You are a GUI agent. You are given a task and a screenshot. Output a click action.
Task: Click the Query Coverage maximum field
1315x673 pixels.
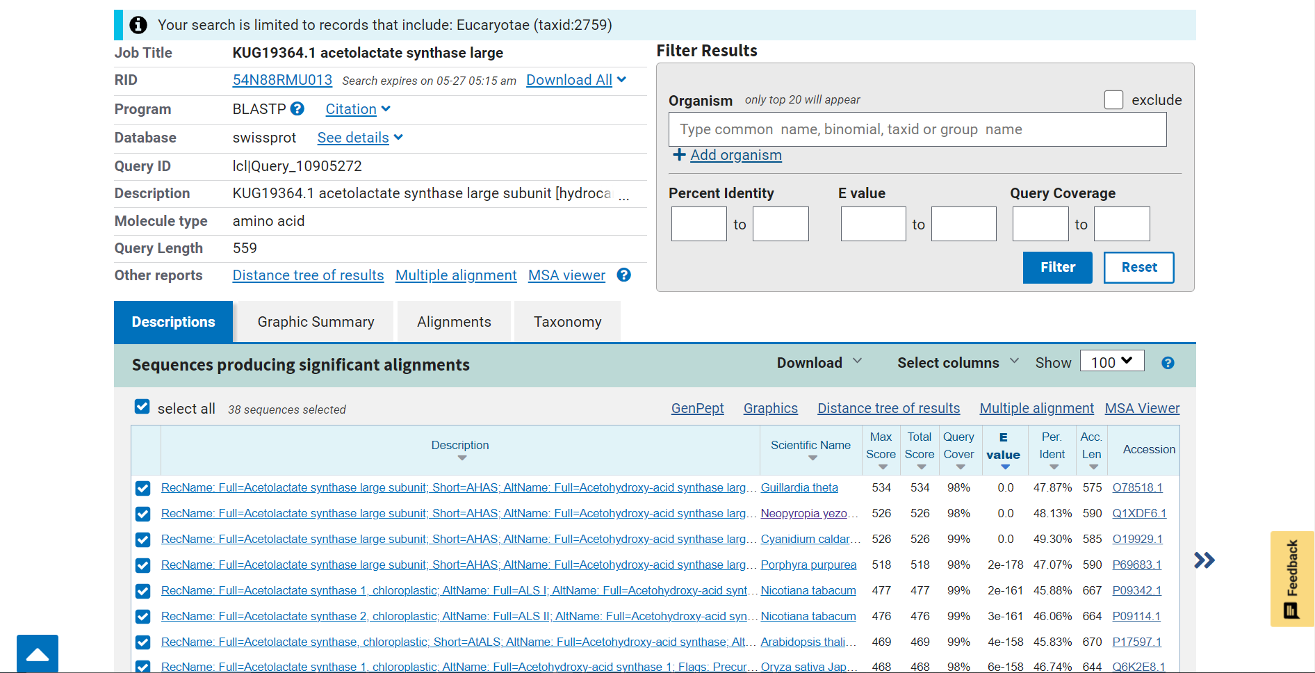tap(1122, 224)
